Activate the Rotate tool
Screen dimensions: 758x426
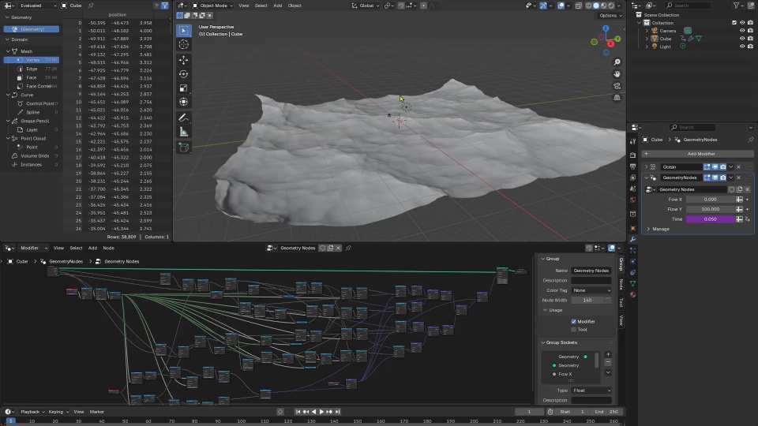click(184, 74)
